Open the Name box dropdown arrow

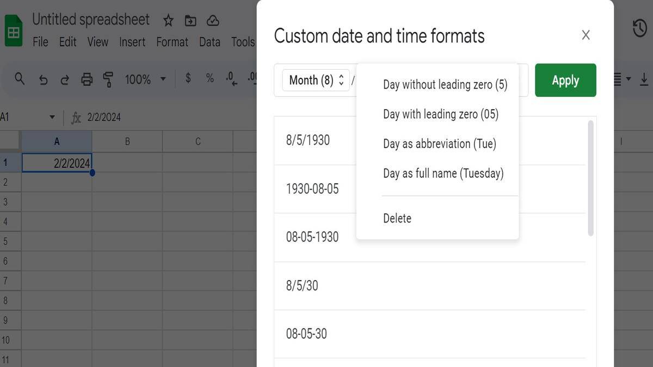coord(52,117)
